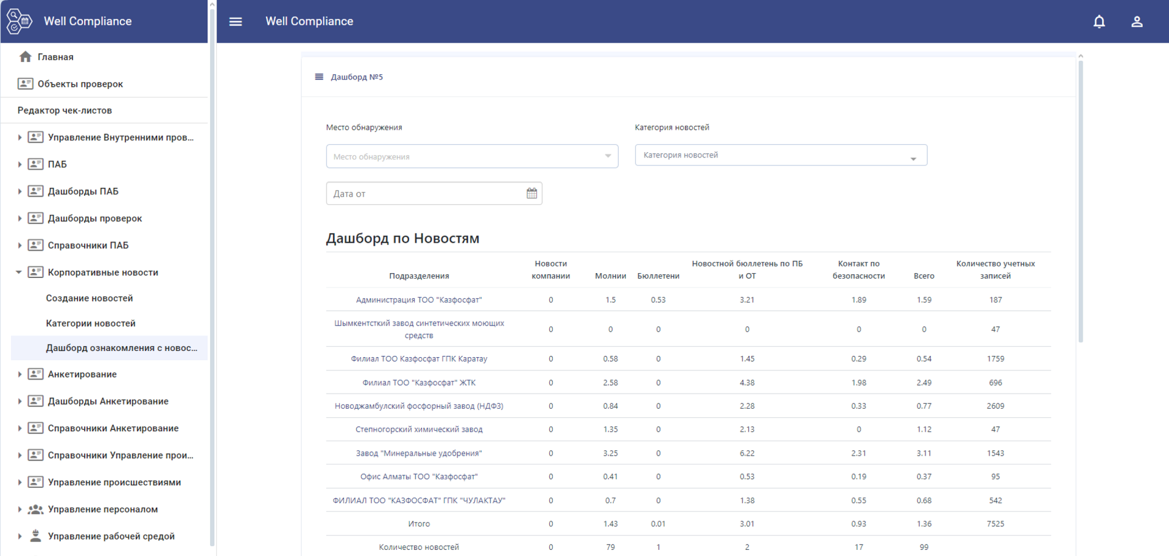This screenshot has width=1169, height=556.
Task: Expand the Управление рабочей средой node arrow
Action: tap(19, 536)
